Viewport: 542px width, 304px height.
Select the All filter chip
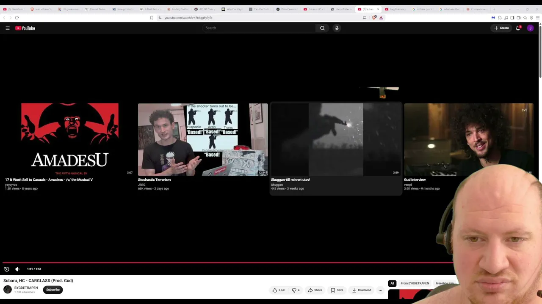tap(392, 283)
